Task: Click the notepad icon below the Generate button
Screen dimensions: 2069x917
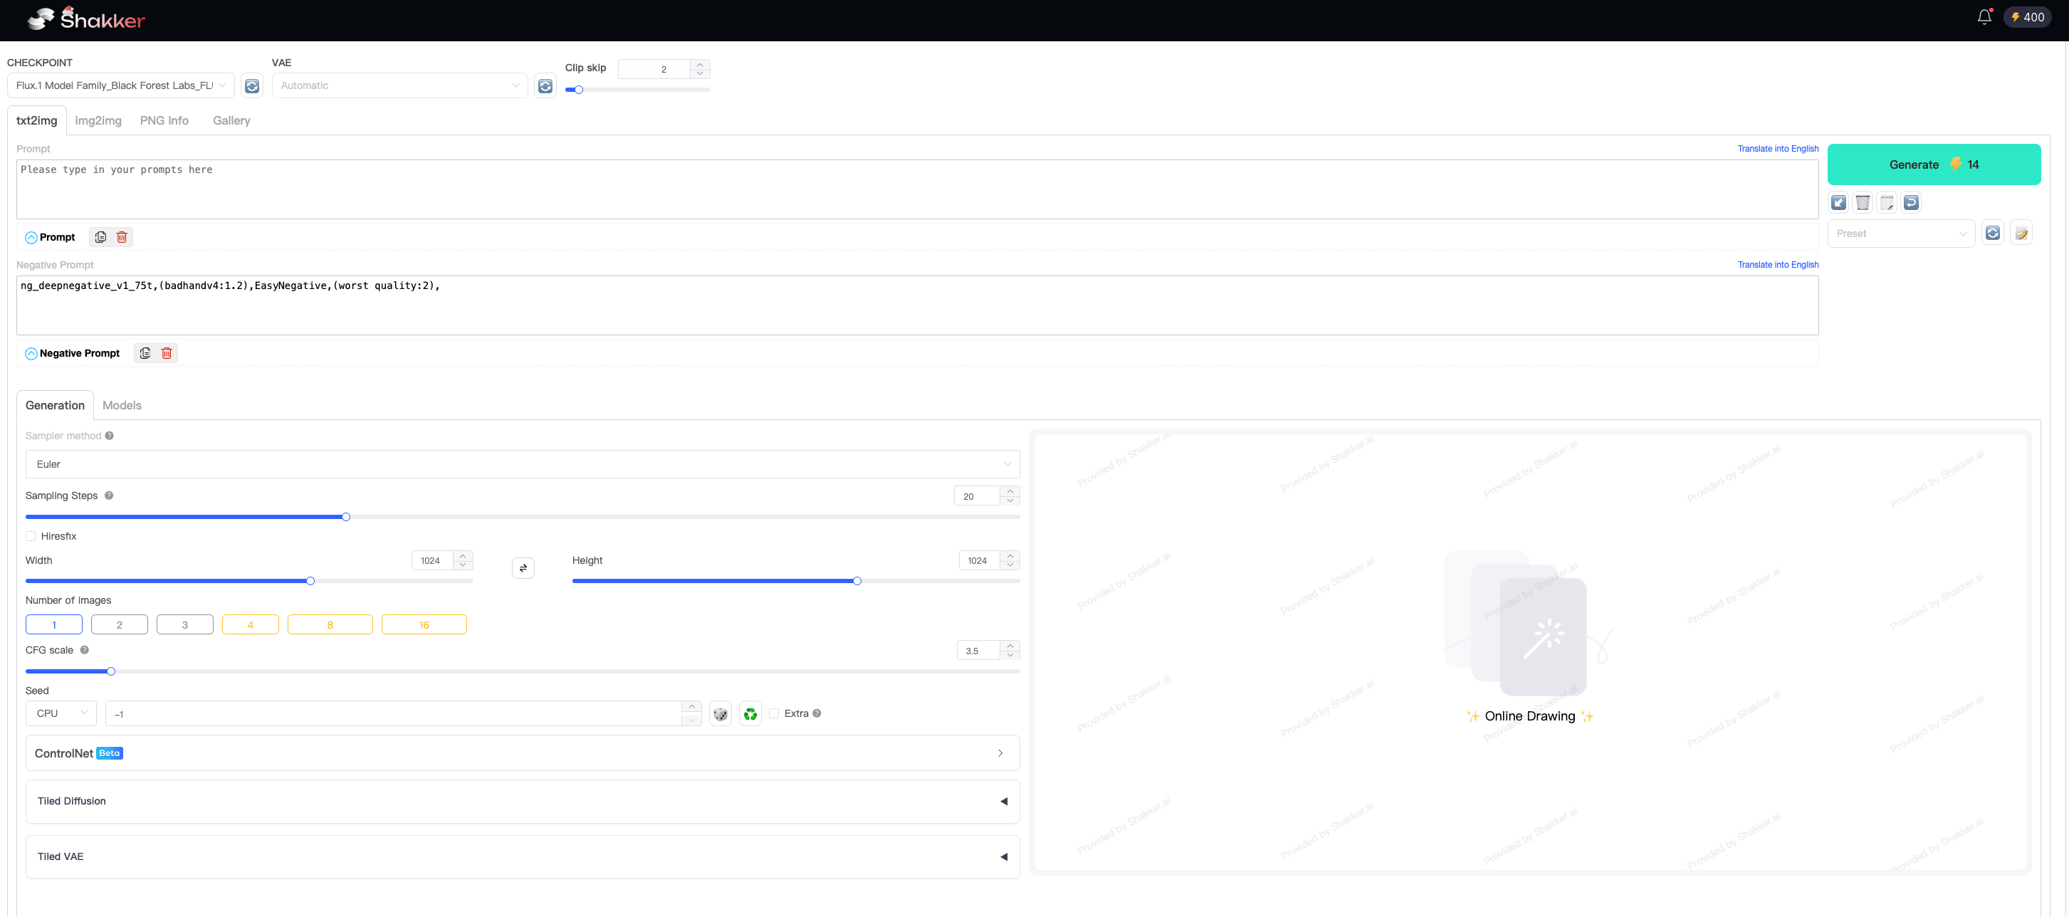Action: [x=1887, y=202]
